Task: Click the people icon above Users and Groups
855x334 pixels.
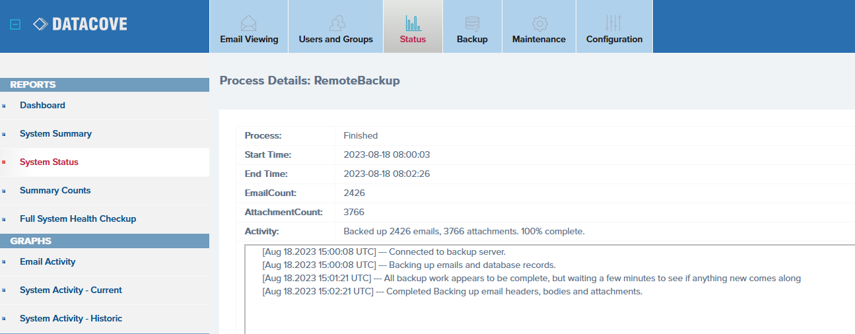Action: pyautogui.click(x=336, y=24)
